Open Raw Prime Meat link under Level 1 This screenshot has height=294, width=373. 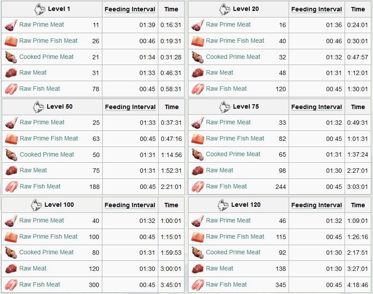(42, 24)
